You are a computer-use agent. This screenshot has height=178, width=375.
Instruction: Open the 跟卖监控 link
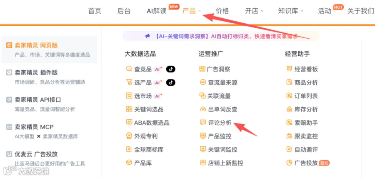pos(302,136)
